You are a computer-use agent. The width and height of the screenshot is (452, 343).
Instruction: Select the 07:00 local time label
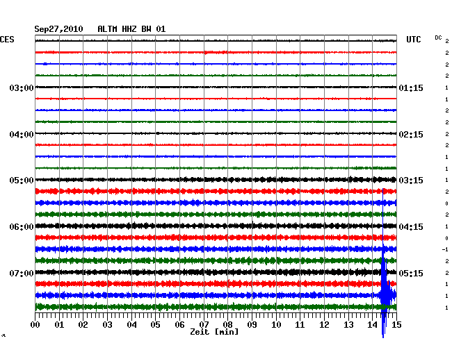point(22,273)
